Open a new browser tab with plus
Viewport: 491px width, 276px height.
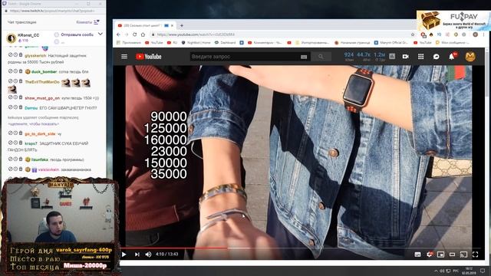pos(182,25)
